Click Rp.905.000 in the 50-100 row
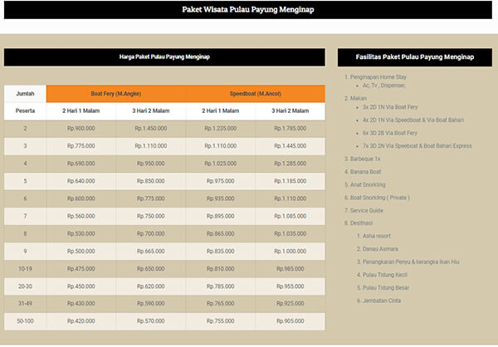 tap(290, 321)
